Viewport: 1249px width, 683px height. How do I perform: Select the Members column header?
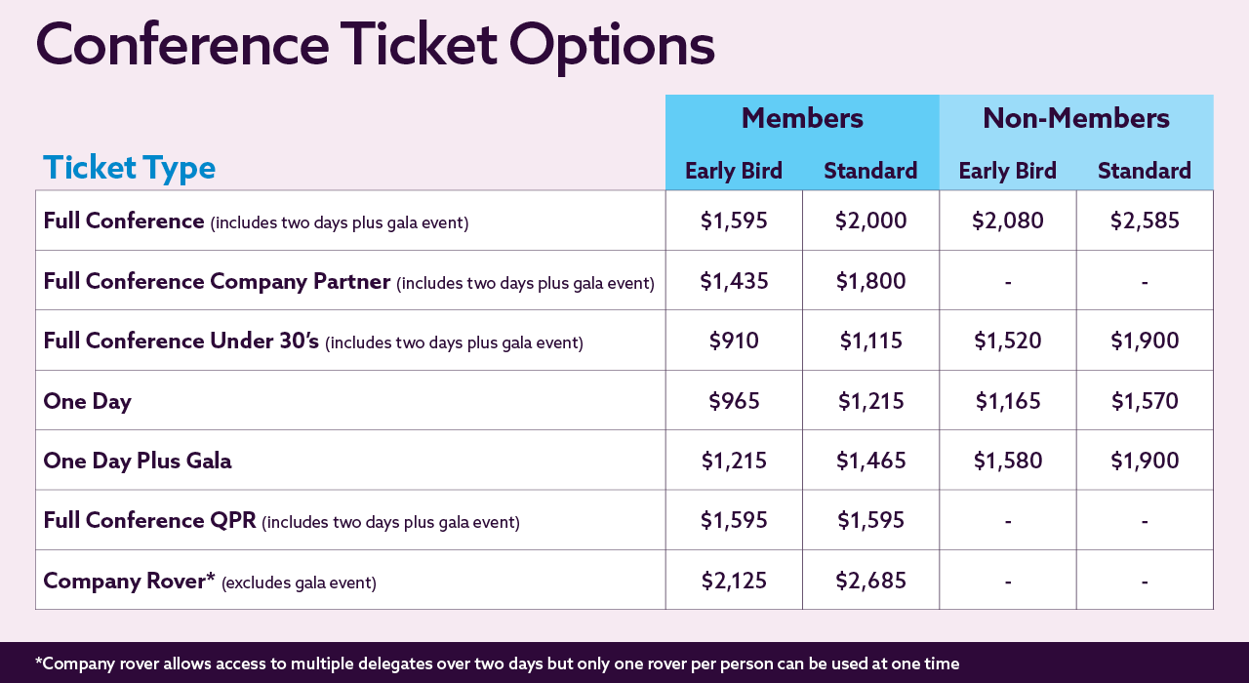click(x=802, y=119)
